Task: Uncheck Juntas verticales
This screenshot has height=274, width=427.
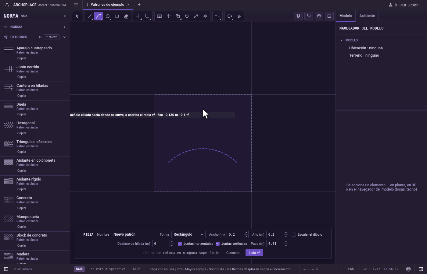Action: point(217,244)
